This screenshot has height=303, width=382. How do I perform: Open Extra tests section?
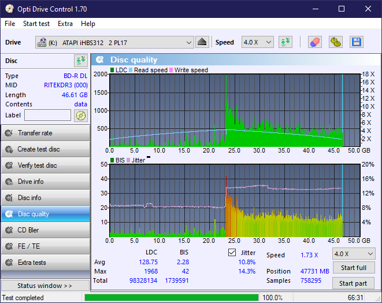pos(46,263)
